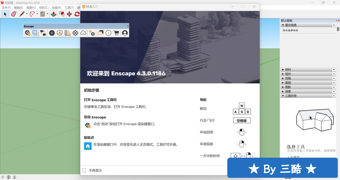Click the 一天中的时间 label
This screenshot has height=180, width=340.
point(210,156)
